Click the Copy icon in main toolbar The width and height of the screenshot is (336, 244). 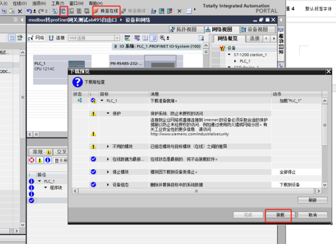pyautogui.click(x=4, y=11)
